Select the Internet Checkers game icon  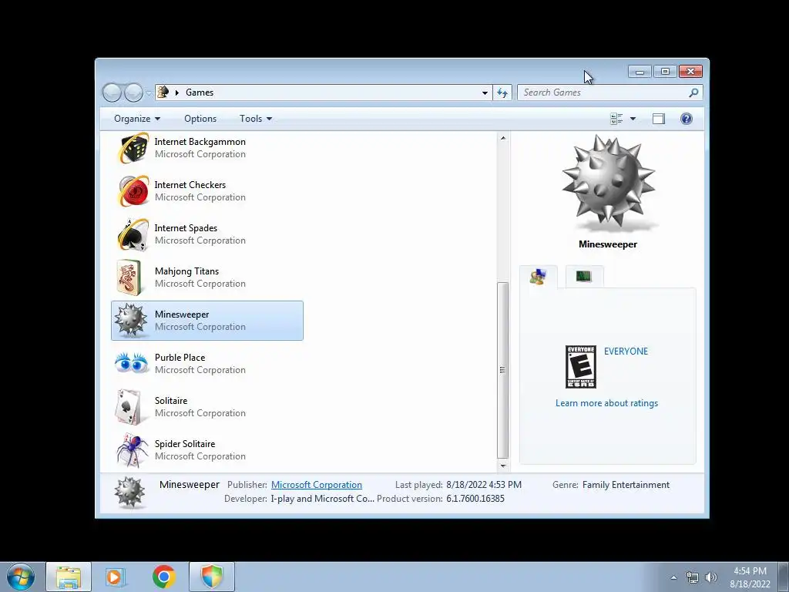(x=133, y=191)
